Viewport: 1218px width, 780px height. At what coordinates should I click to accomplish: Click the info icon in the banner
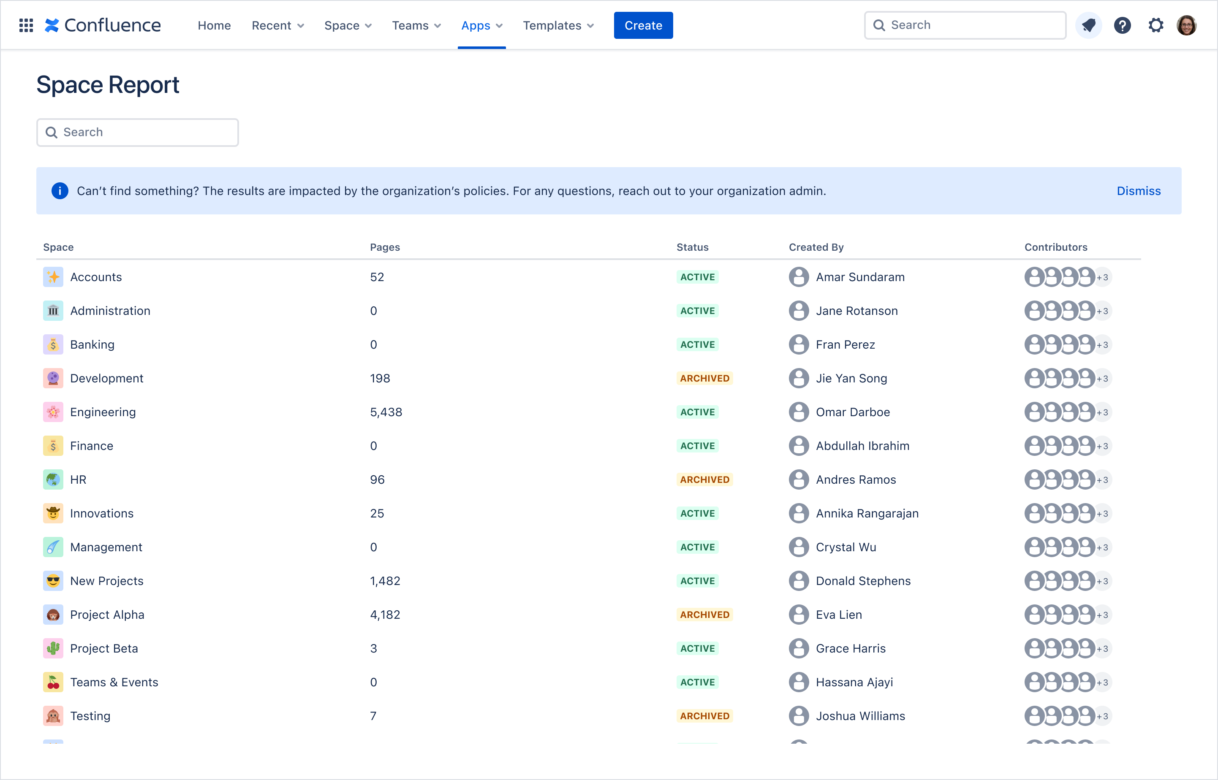point(60,191)
